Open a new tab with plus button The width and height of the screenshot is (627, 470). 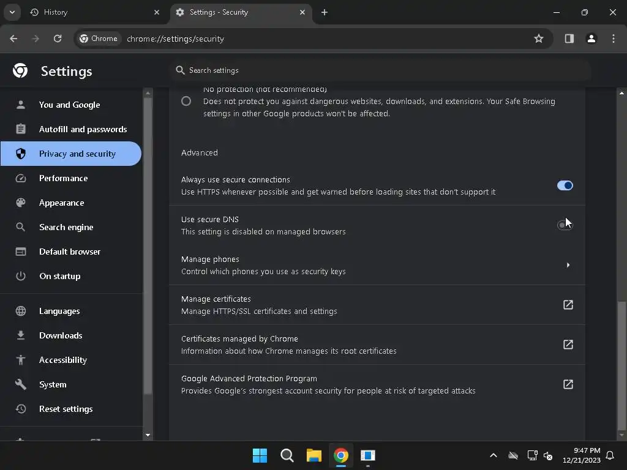(x=325, y=12)
